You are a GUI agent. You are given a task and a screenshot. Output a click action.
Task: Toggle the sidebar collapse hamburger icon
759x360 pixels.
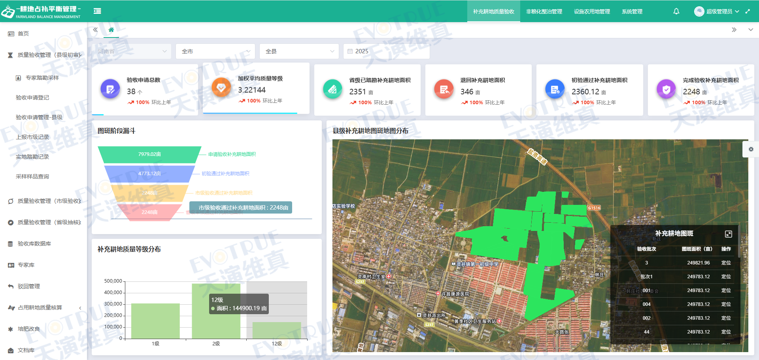click(97, 11)
